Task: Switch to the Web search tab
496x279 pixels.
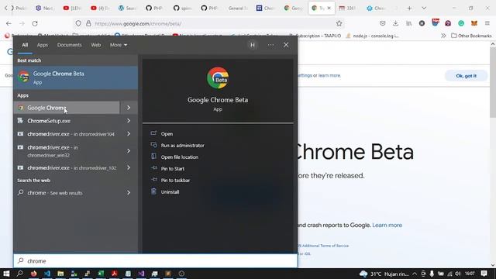Action: pos(96,45)
